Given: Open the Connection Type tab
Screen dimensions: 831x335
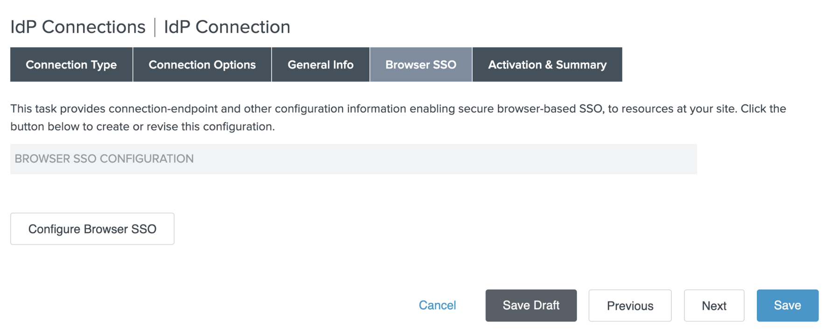Looking at the screenshot, I should click(x=71, y=65).
